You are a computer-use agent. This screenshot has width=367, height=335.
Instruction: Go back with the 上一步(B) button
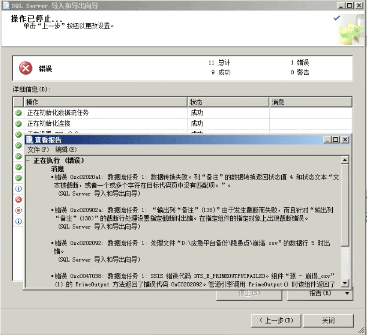[x=275, y=320]
